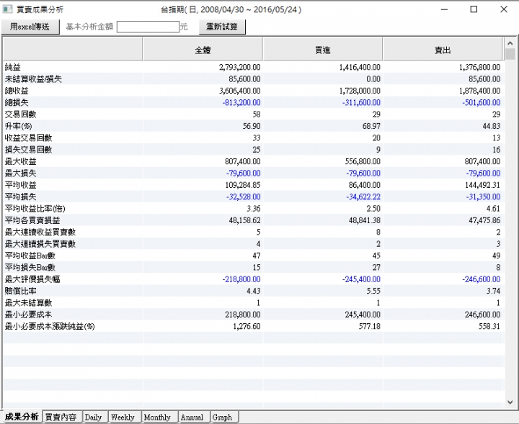Close the 買賣成果分析 window
The width and height of the screenshot is (519, 424).
point(503,9)
